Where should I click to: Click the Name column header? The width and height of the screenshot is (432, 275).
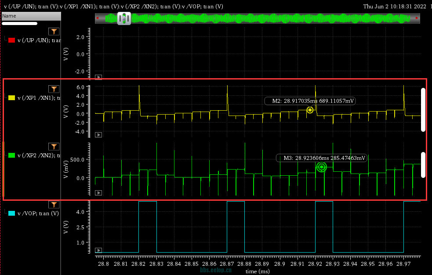coord(31,16)
